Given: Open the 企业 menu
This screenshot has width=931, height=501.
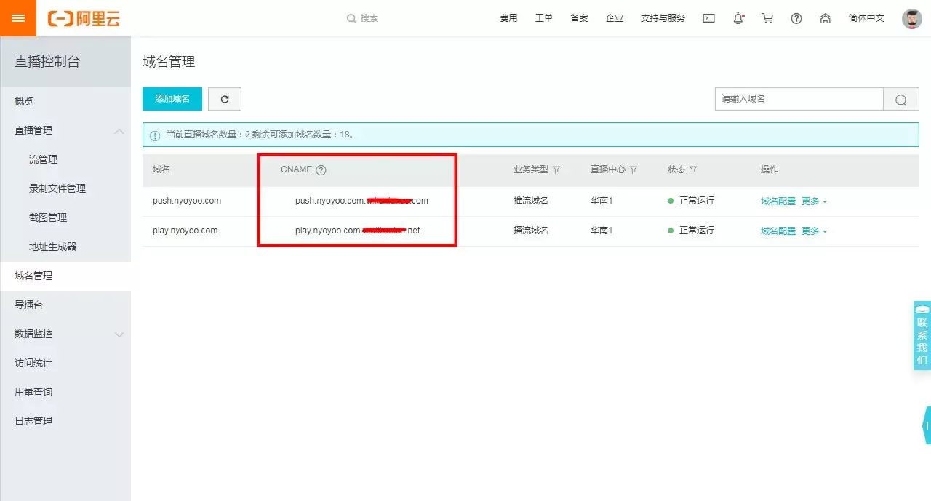Looking at the screenshot, I should 615,18.
